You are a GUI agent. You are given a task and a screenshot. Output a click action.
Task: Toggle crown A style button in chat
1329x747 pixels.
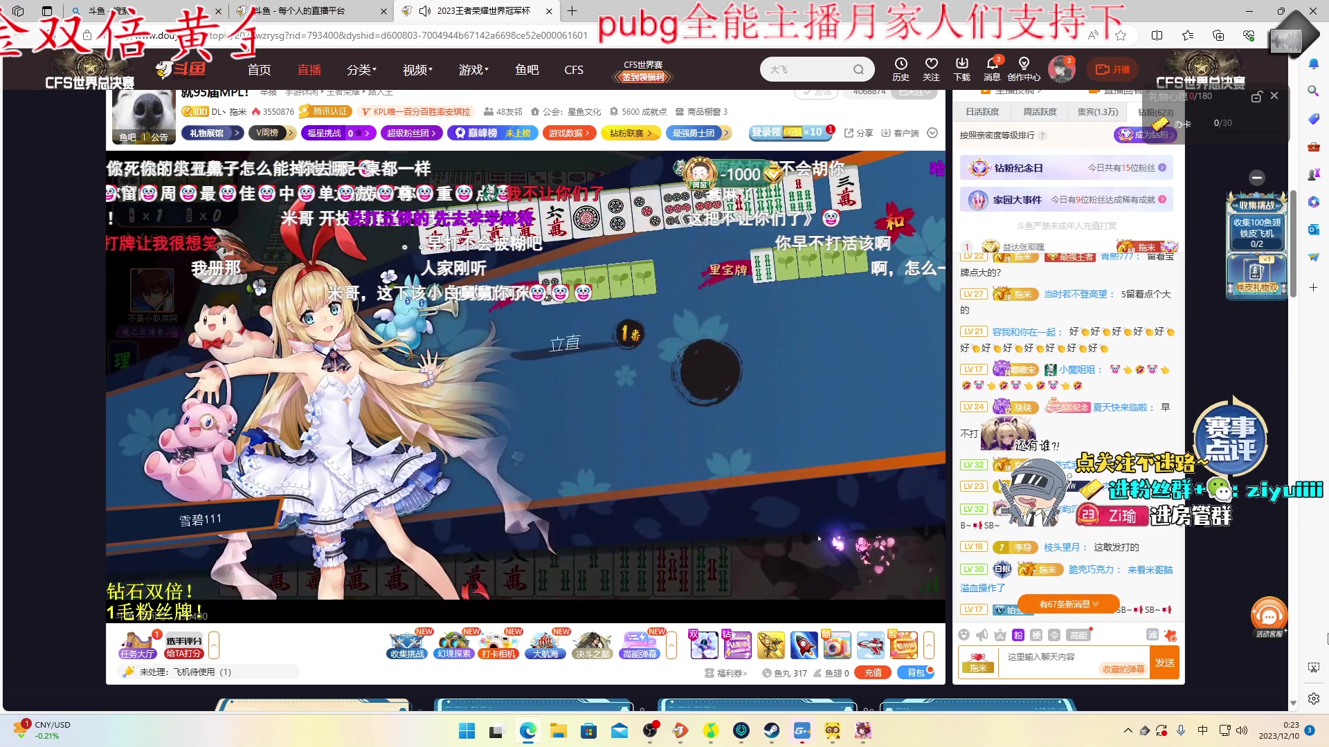point(1000,635)
